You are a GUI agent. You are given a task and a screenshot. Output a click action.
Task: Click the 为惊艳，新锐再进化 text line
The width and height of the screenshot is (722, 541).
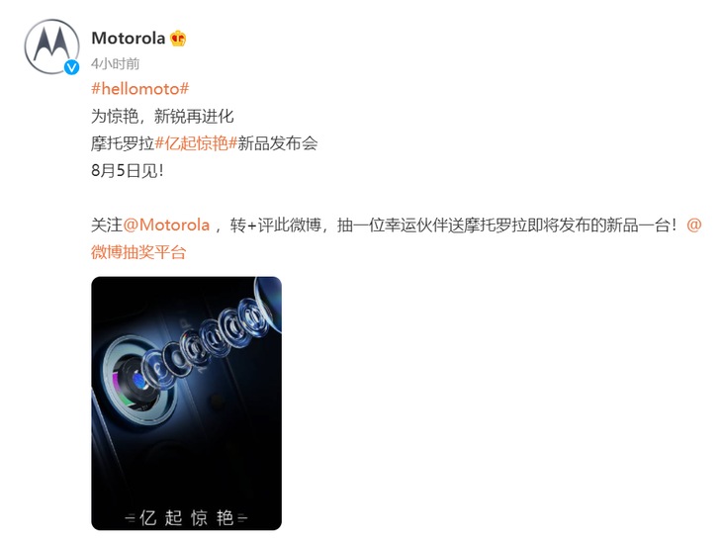(162, 116)
